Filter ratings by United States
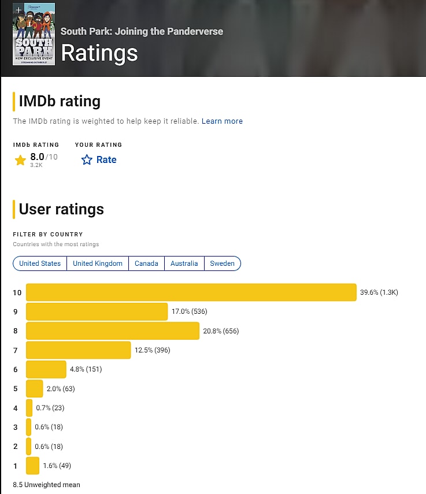 (x=40, y=263)
